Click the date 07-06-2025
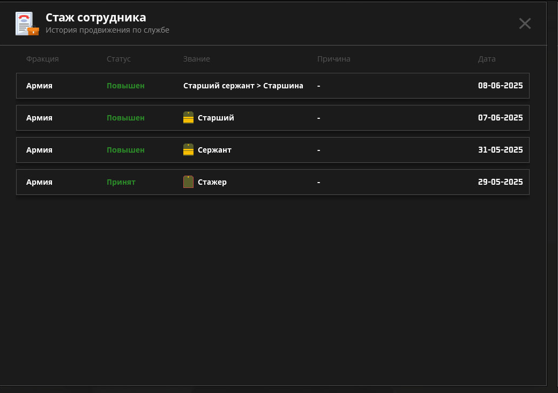 500,118
